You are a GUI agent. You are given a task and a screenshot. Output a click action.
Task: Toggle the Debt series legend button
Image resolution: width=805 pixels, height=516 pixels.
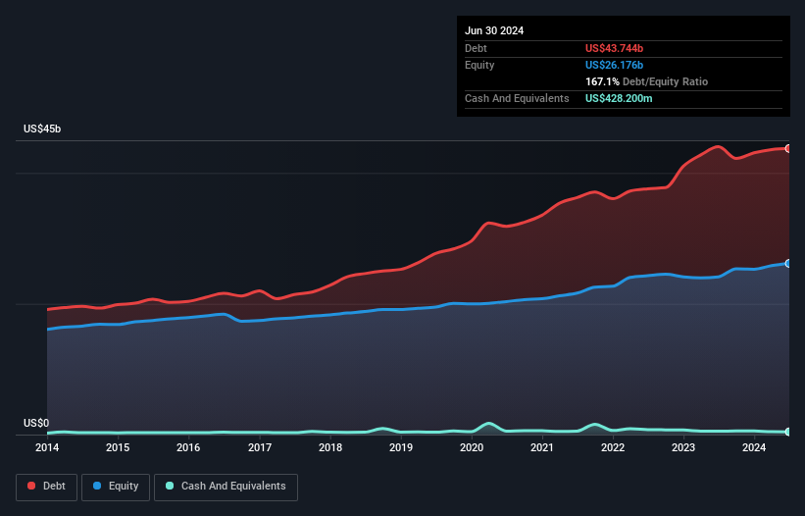click(47, 487)
